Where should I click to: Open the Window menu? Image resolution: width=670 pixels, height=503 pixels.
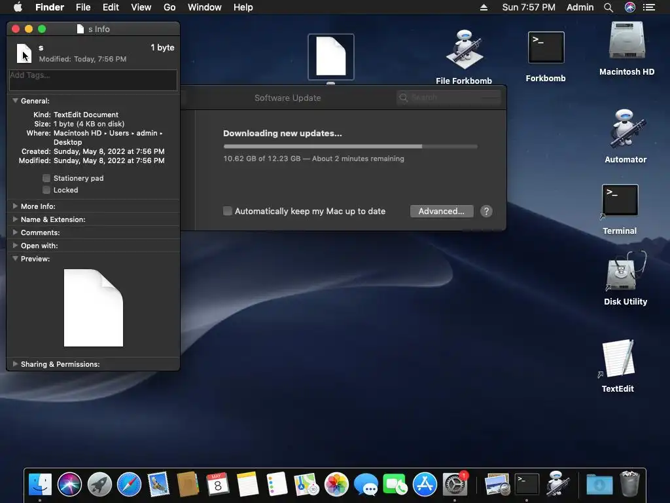point(205,7)
